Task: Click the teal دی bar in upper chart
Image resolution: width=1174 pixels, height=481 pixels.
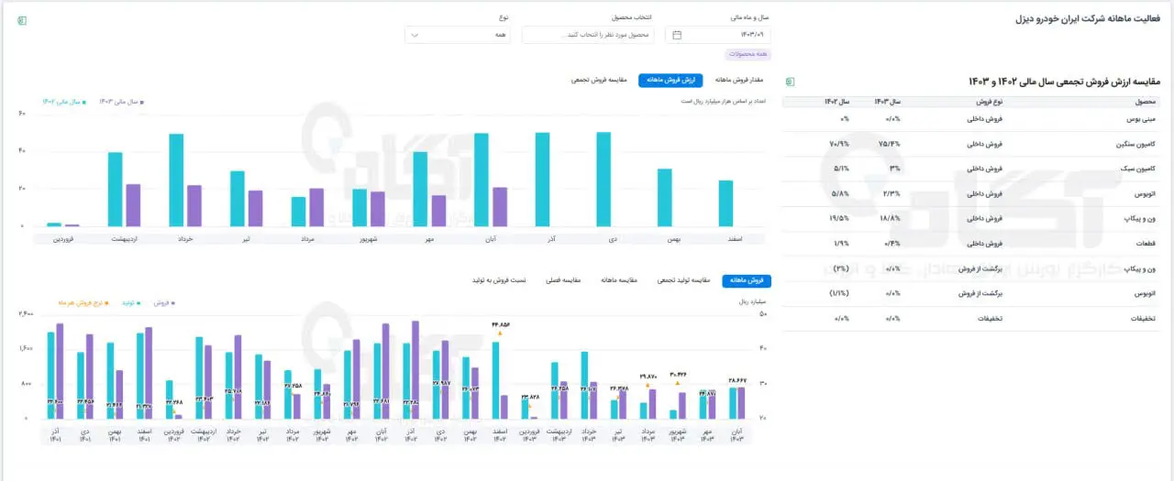Action: (604, 180)
